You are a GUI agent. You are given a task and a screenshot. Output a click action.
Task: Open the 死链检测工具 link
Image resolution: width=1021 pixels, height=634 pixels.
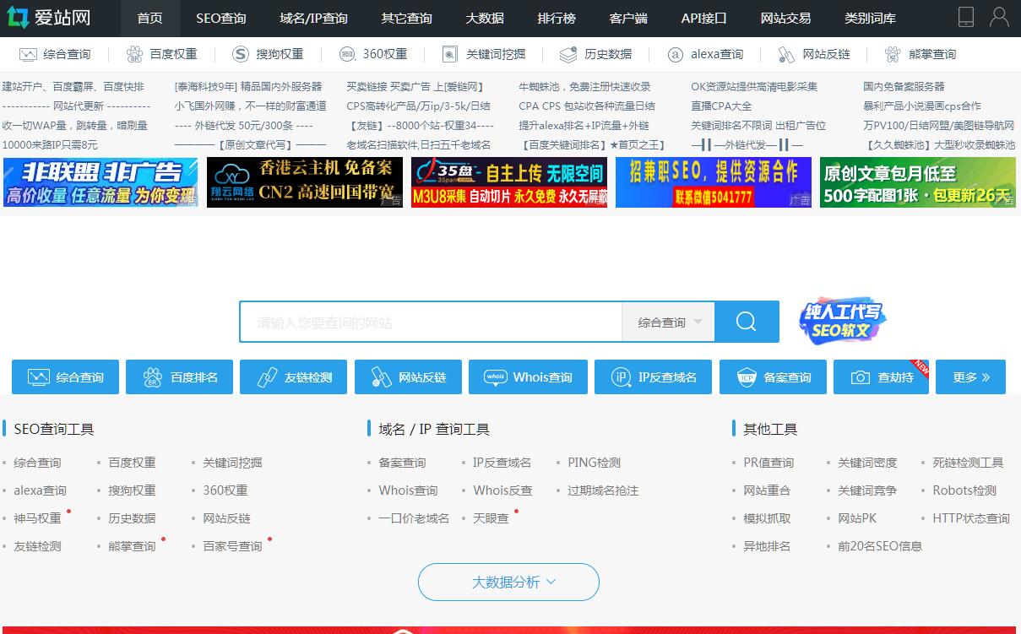point(968,463)
